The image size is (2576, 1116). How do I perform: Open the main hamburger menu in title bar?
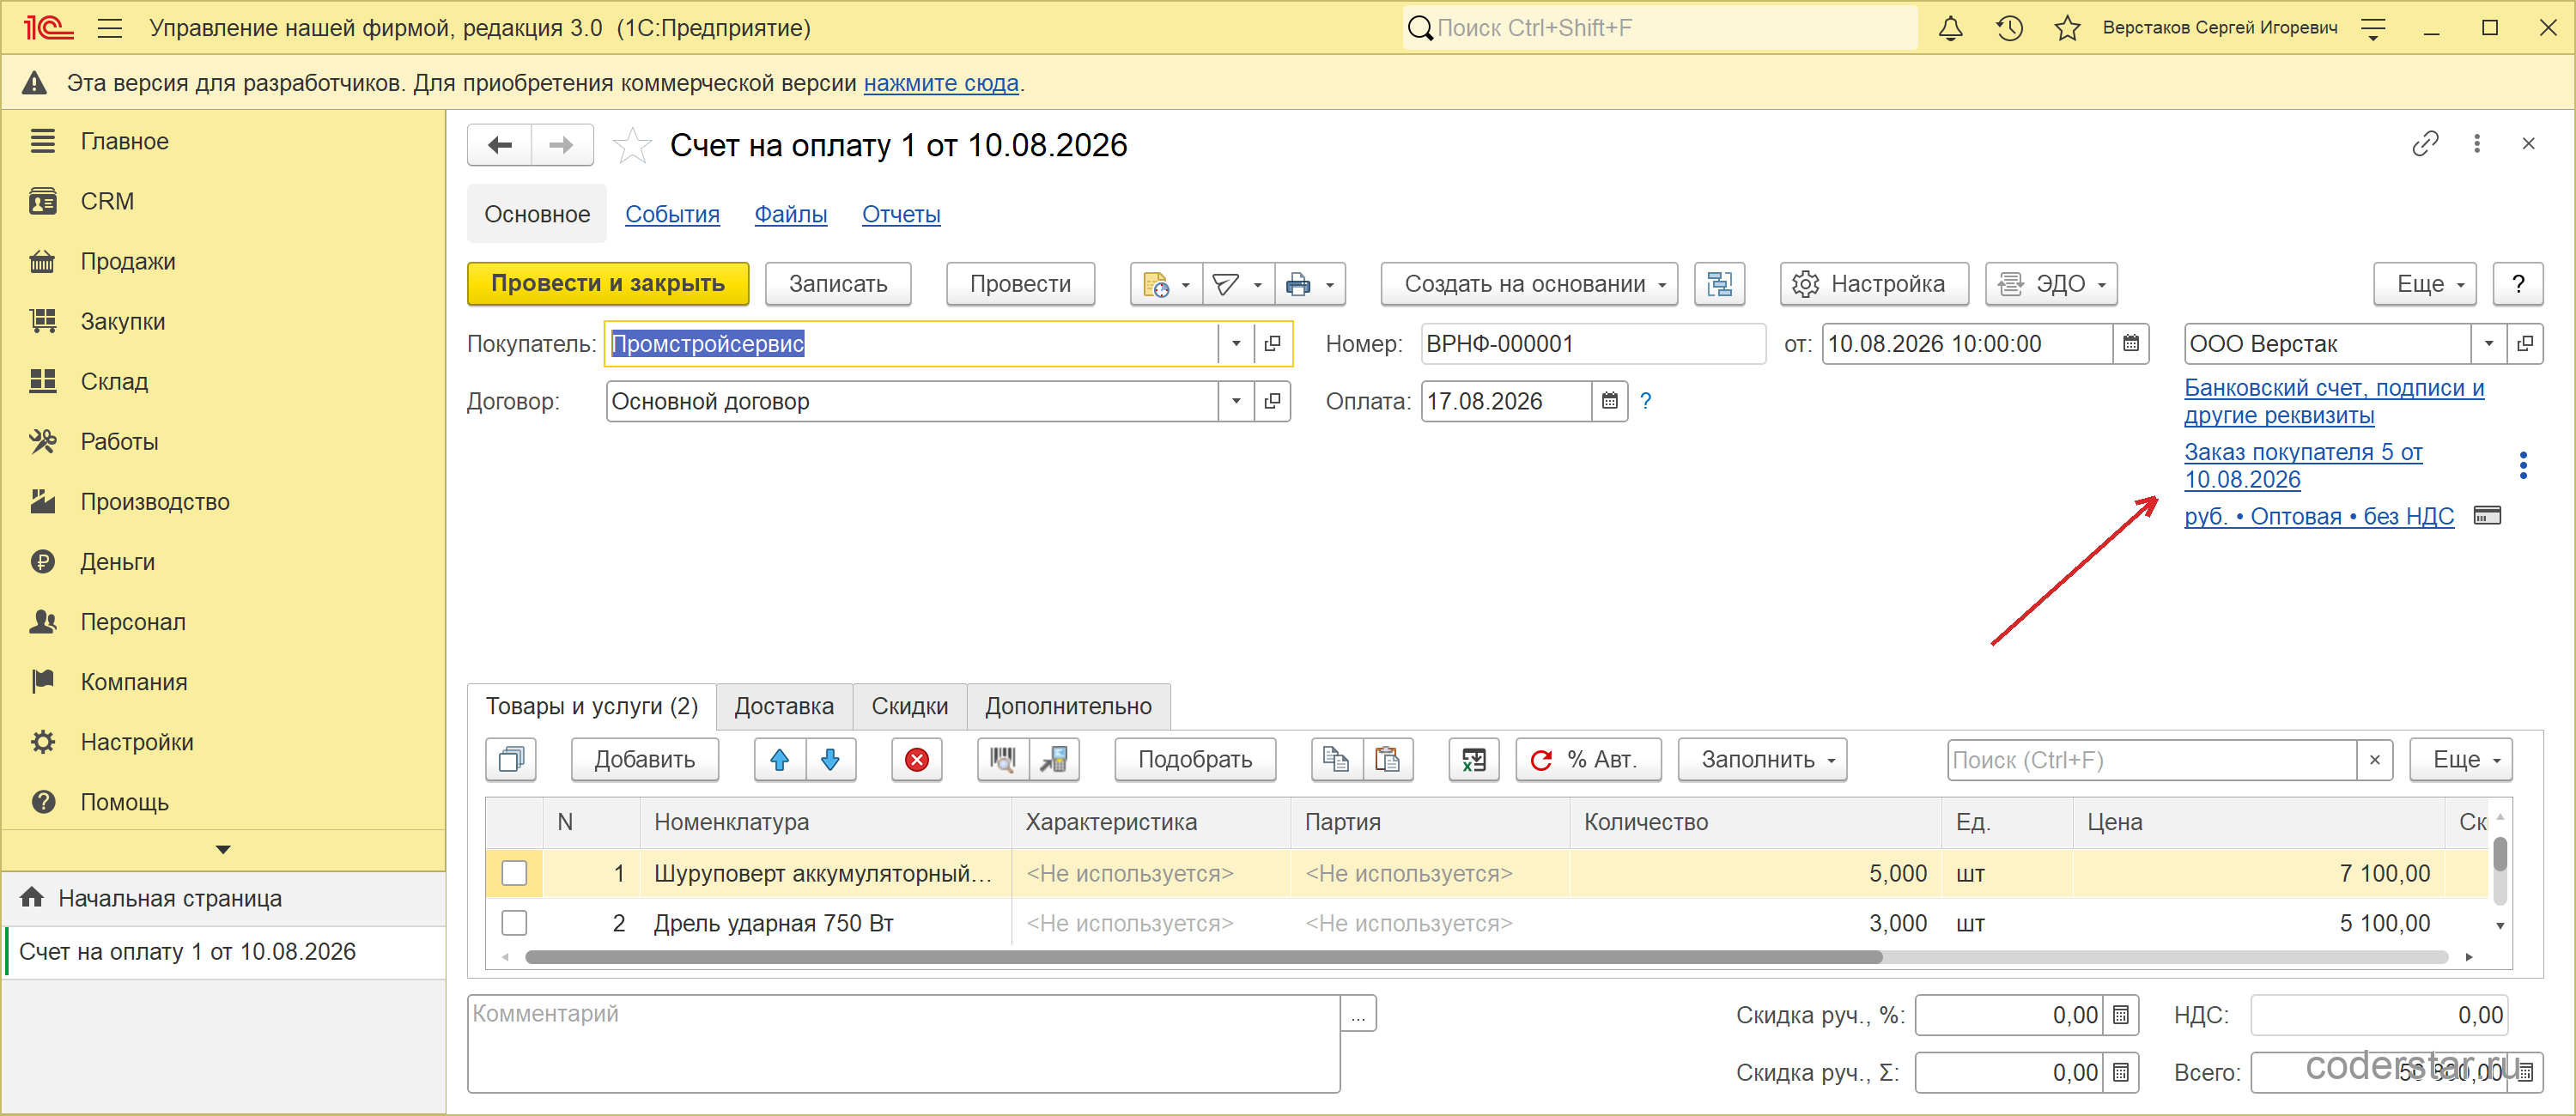point(110,28)
